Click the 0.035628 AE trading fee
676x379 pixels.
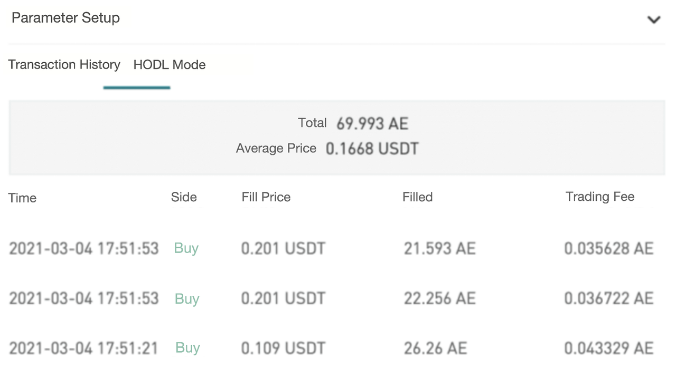coord(608,248)
